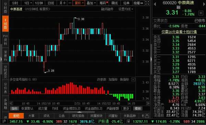Viewport: 206px width, 125px height.
Task: Expand bottom panel via the up-arrow handle
Action: tap(79, 112)
